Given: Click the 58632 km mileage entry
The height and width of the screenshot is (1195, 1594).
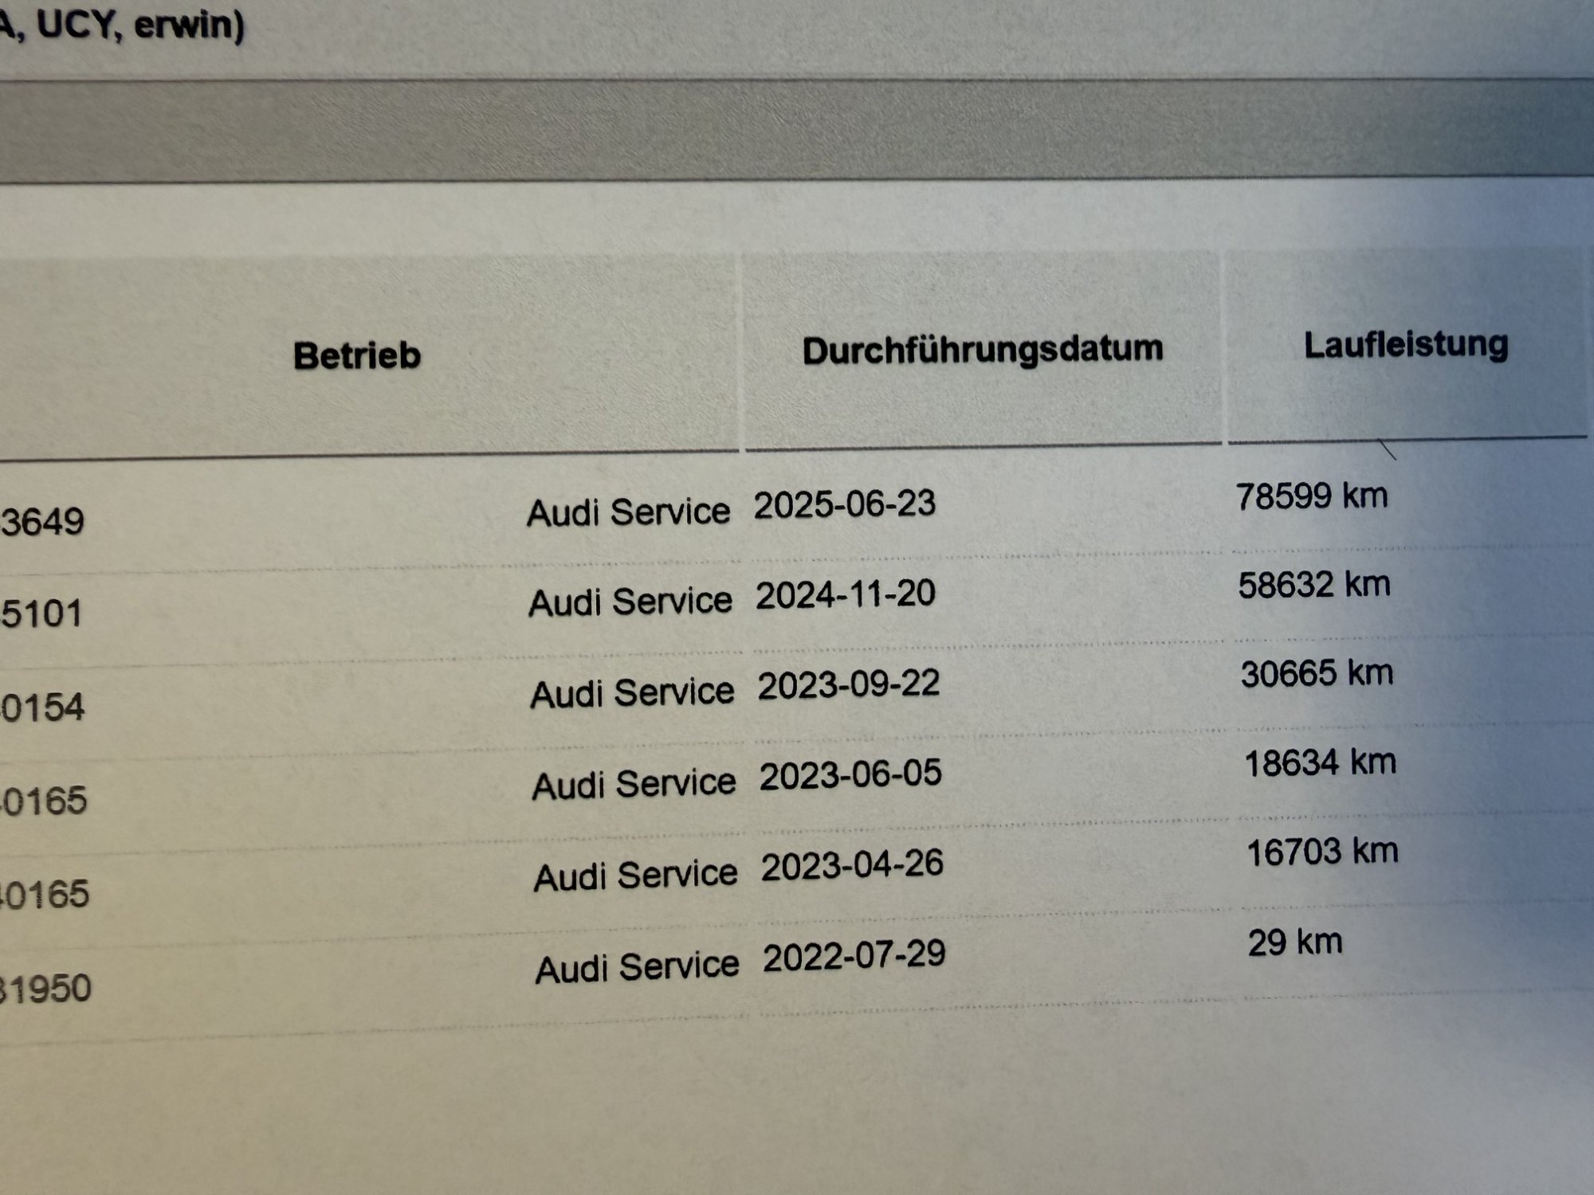Looking at the screenshot, I should tap(1314, 586).
